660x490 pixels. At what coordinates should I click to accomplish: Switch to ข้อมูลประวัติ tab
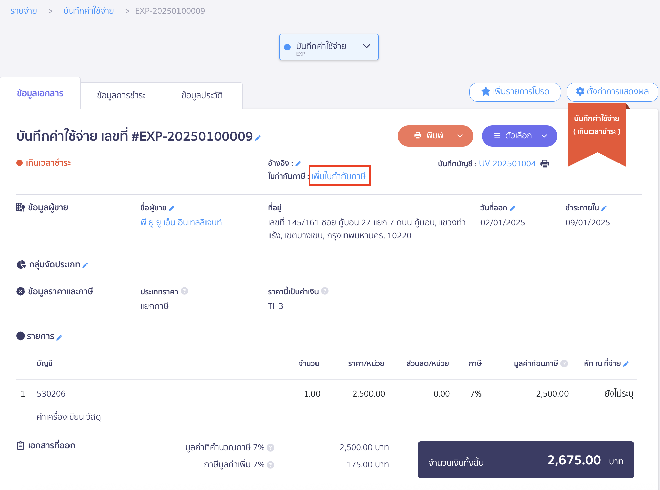(x=202, y=96)
